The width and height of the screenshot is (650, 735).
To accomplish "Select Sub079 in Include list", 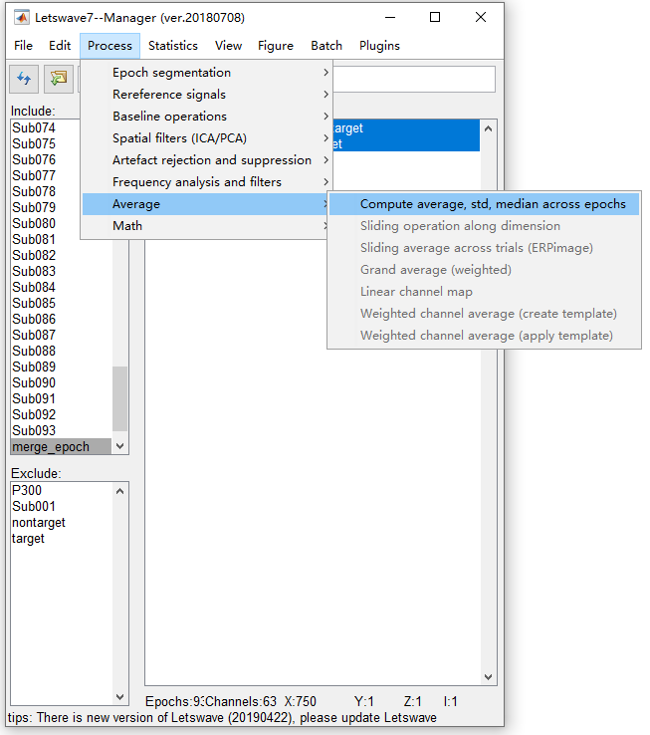I will pos(46,208).
